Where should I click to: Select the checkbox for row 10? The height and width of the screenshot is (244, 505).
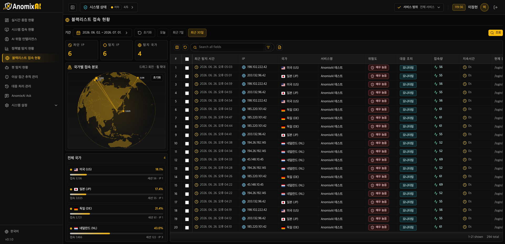tap(187, 144)
